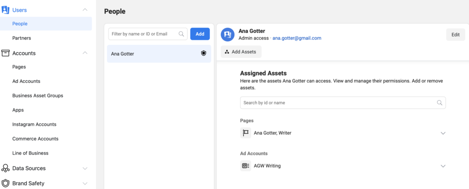Expand the Ana Gotter, Writer page permissions
469x189 pixels.
point(442,133)
